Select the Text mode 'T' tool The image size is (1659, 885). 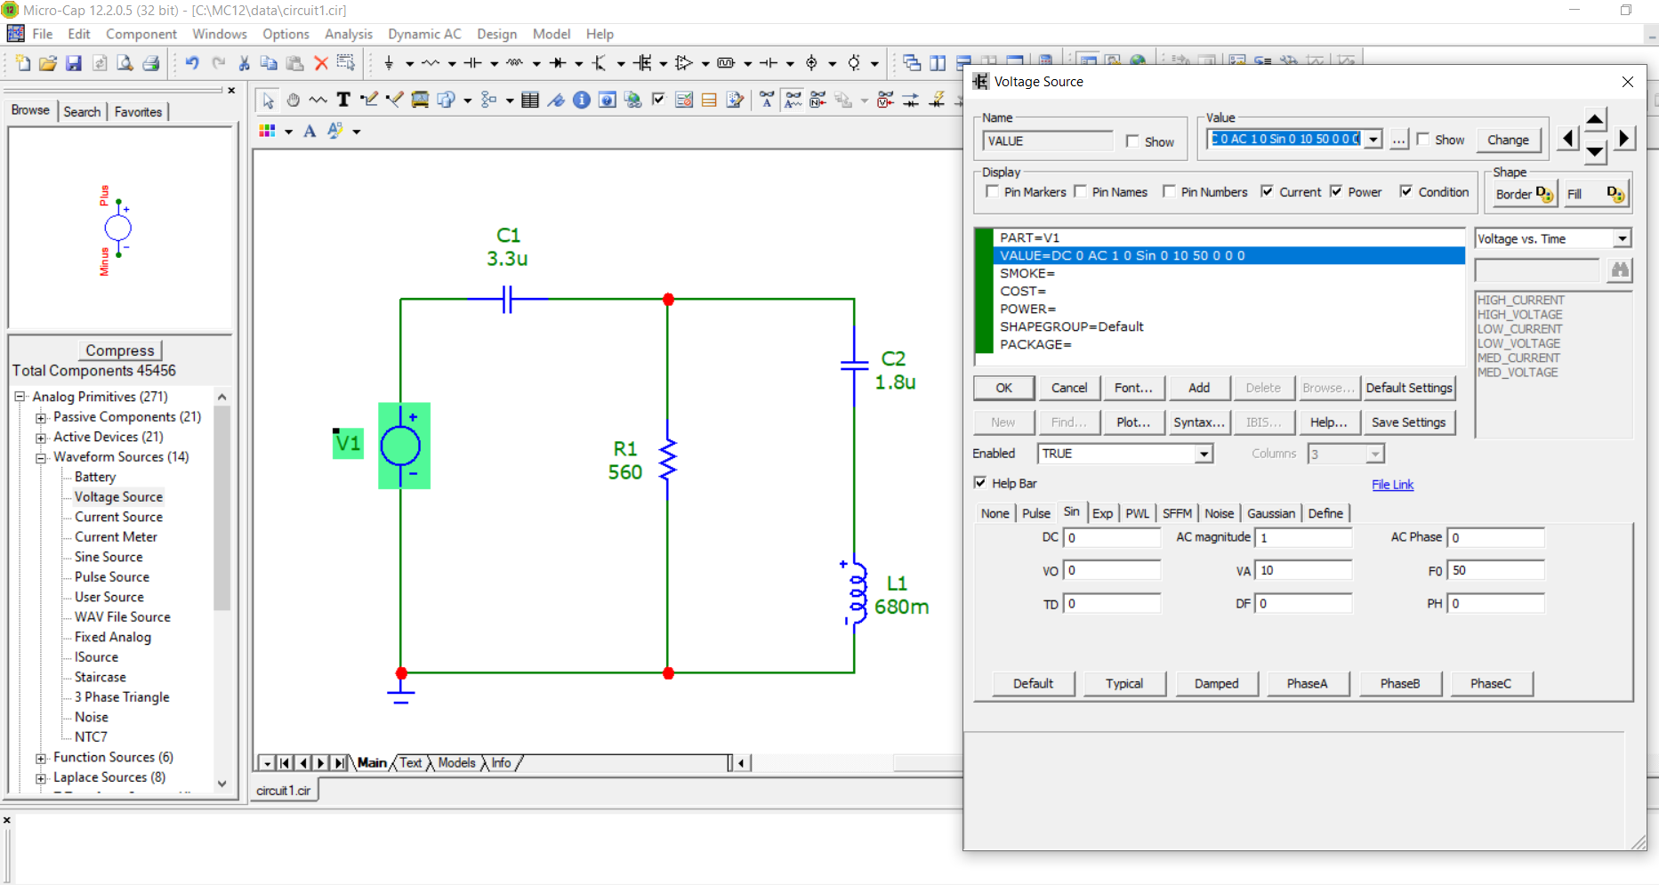point(343,100)
